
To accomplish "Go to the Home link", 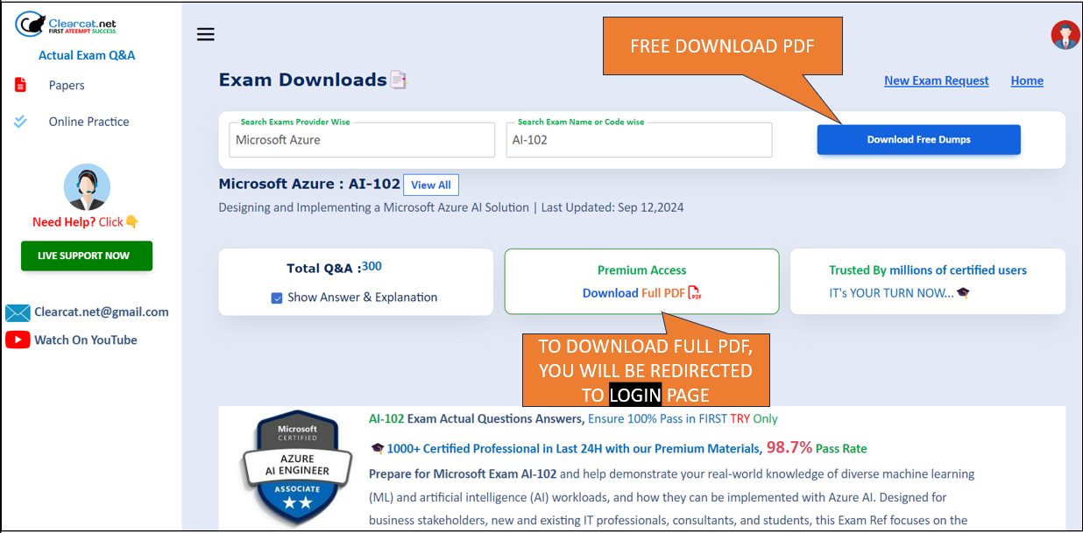I will [x=1027, y=81].
